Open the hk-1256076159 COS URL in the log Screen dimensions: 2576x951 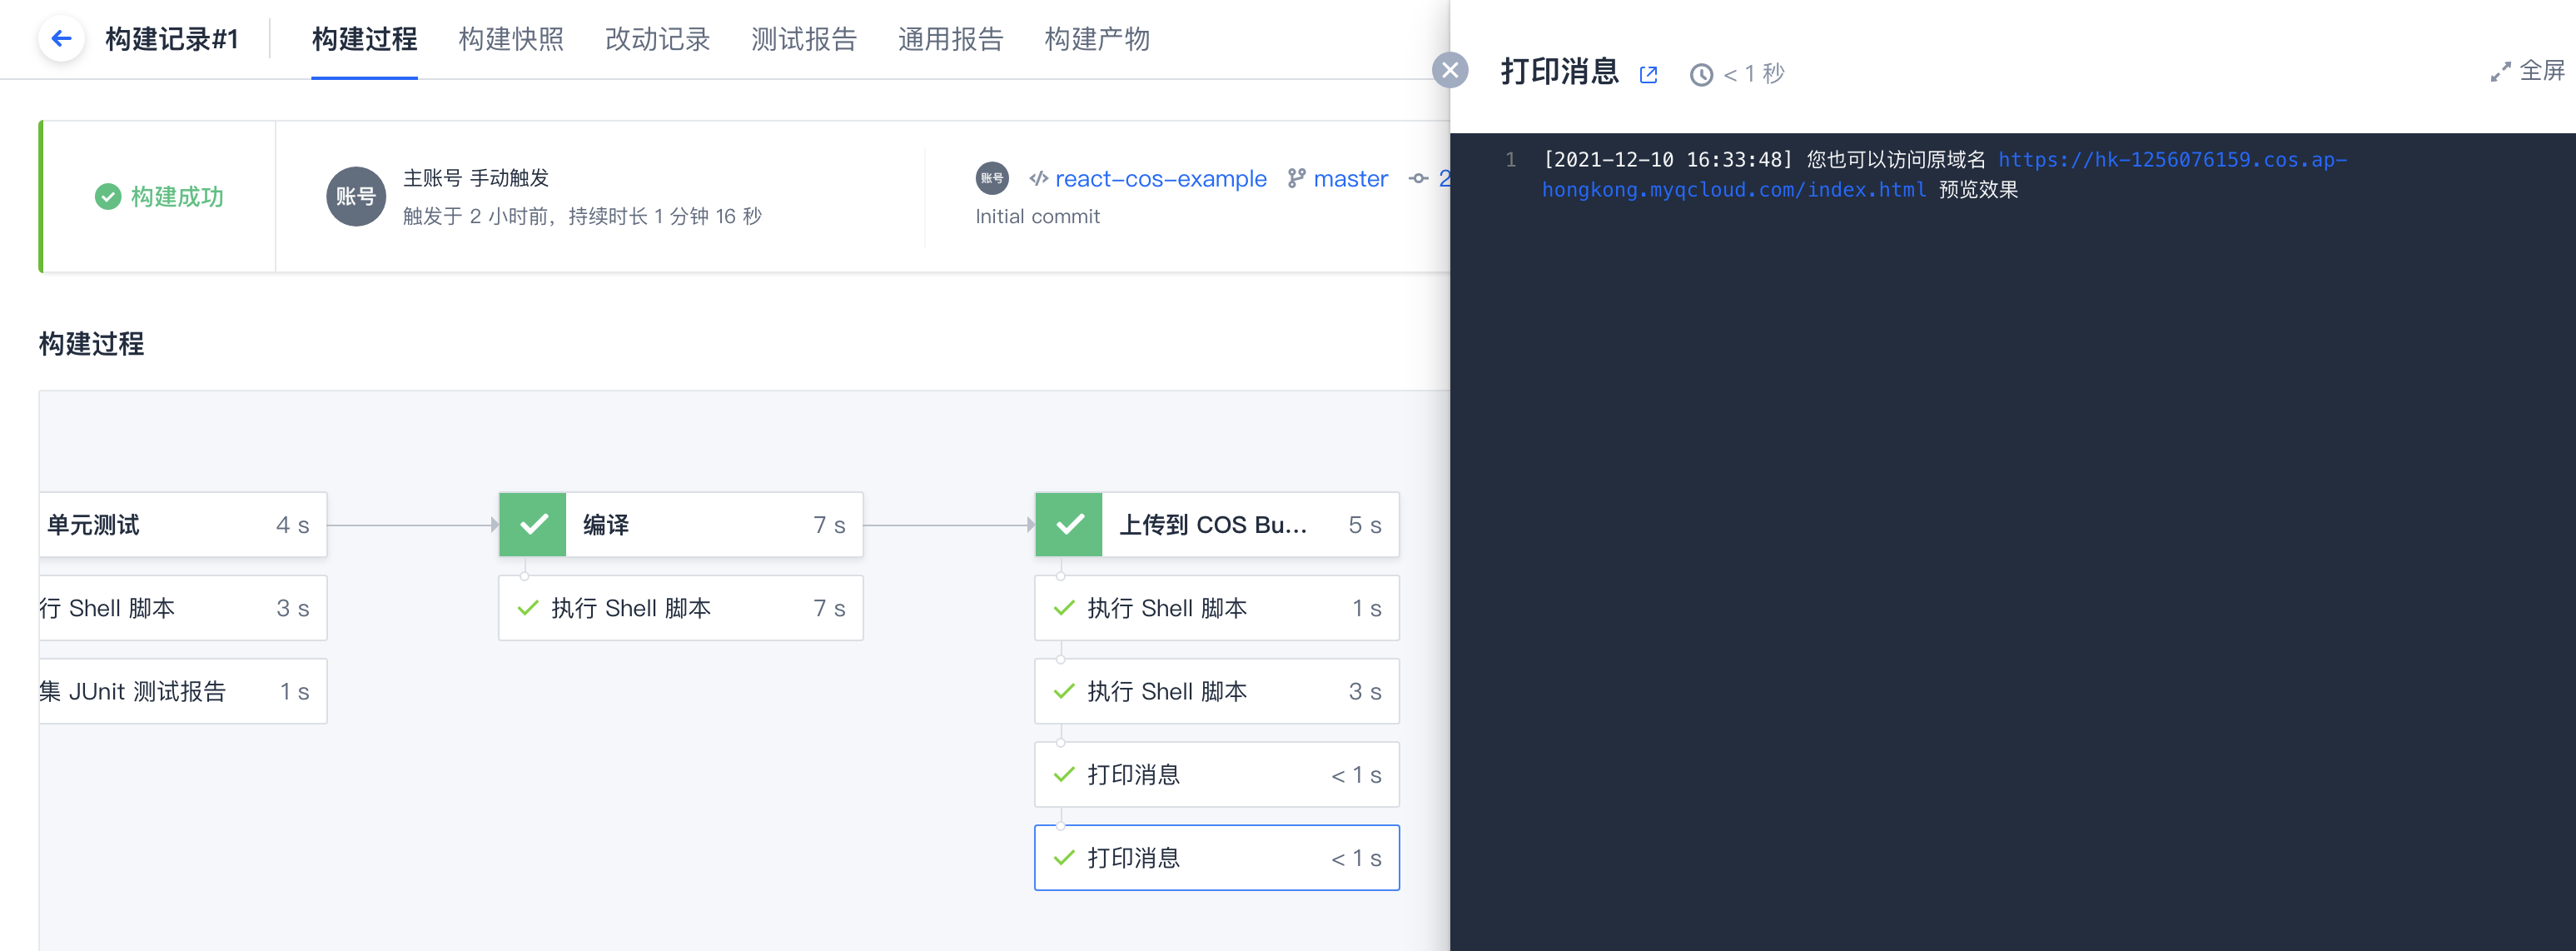(x=1944, y=174)
